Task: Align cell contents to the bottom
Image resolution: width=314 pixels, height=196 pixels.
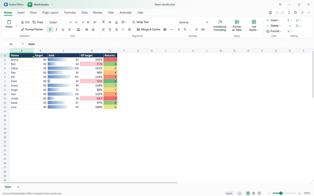Action: coord(116,22)
